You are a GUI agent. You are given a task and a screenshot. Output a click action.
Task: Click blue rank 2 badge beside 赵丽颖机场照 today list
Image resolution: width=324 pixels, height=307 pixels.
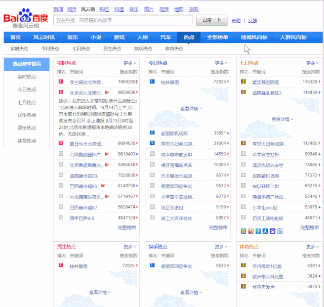coord(152,133)
